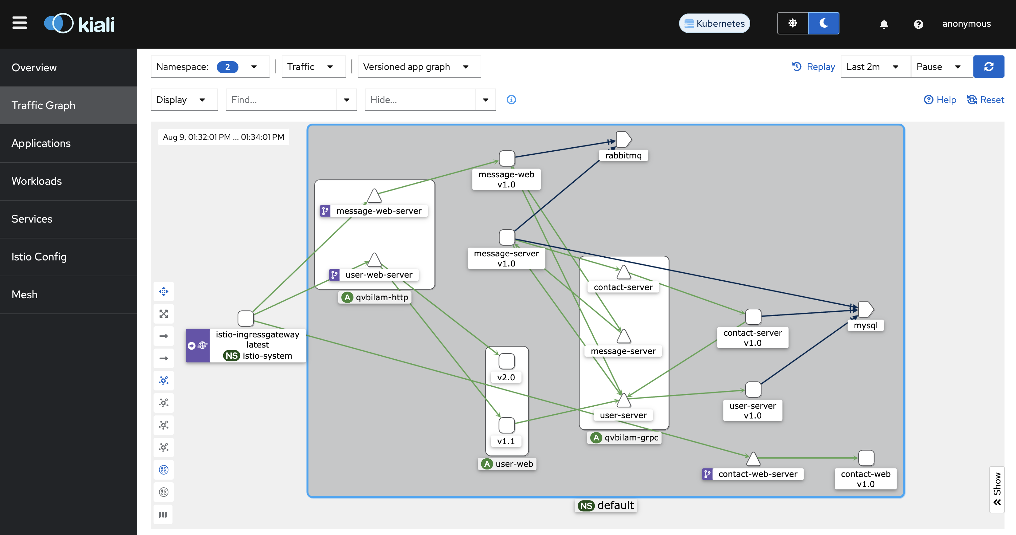Click the blue refresh graph button

point(988,67)
